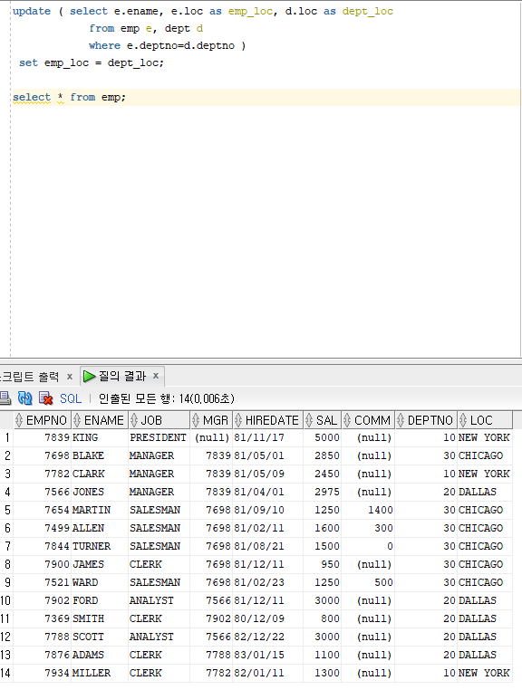522x690 pixels.
Task: Click salary cell 950
Action: [x=322, y=564]
